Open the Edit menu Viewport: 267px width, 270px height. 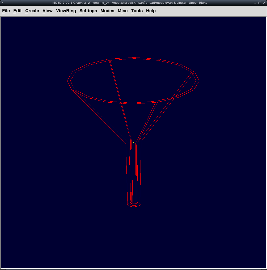click(18, 11)
